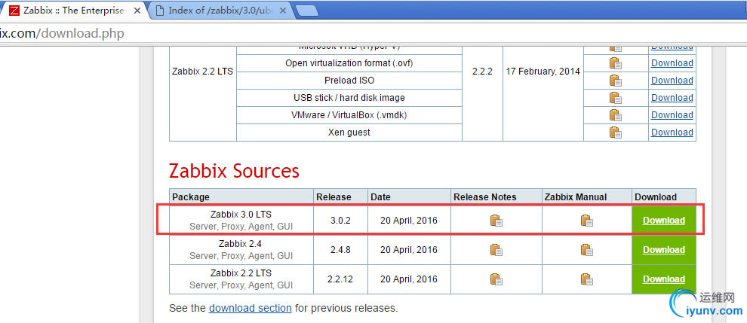Click the Release Notes column header
The width and height of the screenshot is (747, 323).
click(x=496, y=197)
